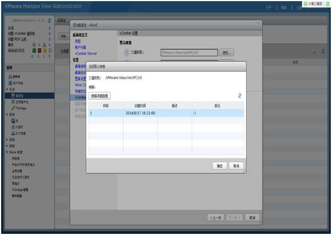Image resolution: width=332 pixels, height=235 pixels.
Task: Refresh the desktop pool table in background
Action: coord(323,51)
